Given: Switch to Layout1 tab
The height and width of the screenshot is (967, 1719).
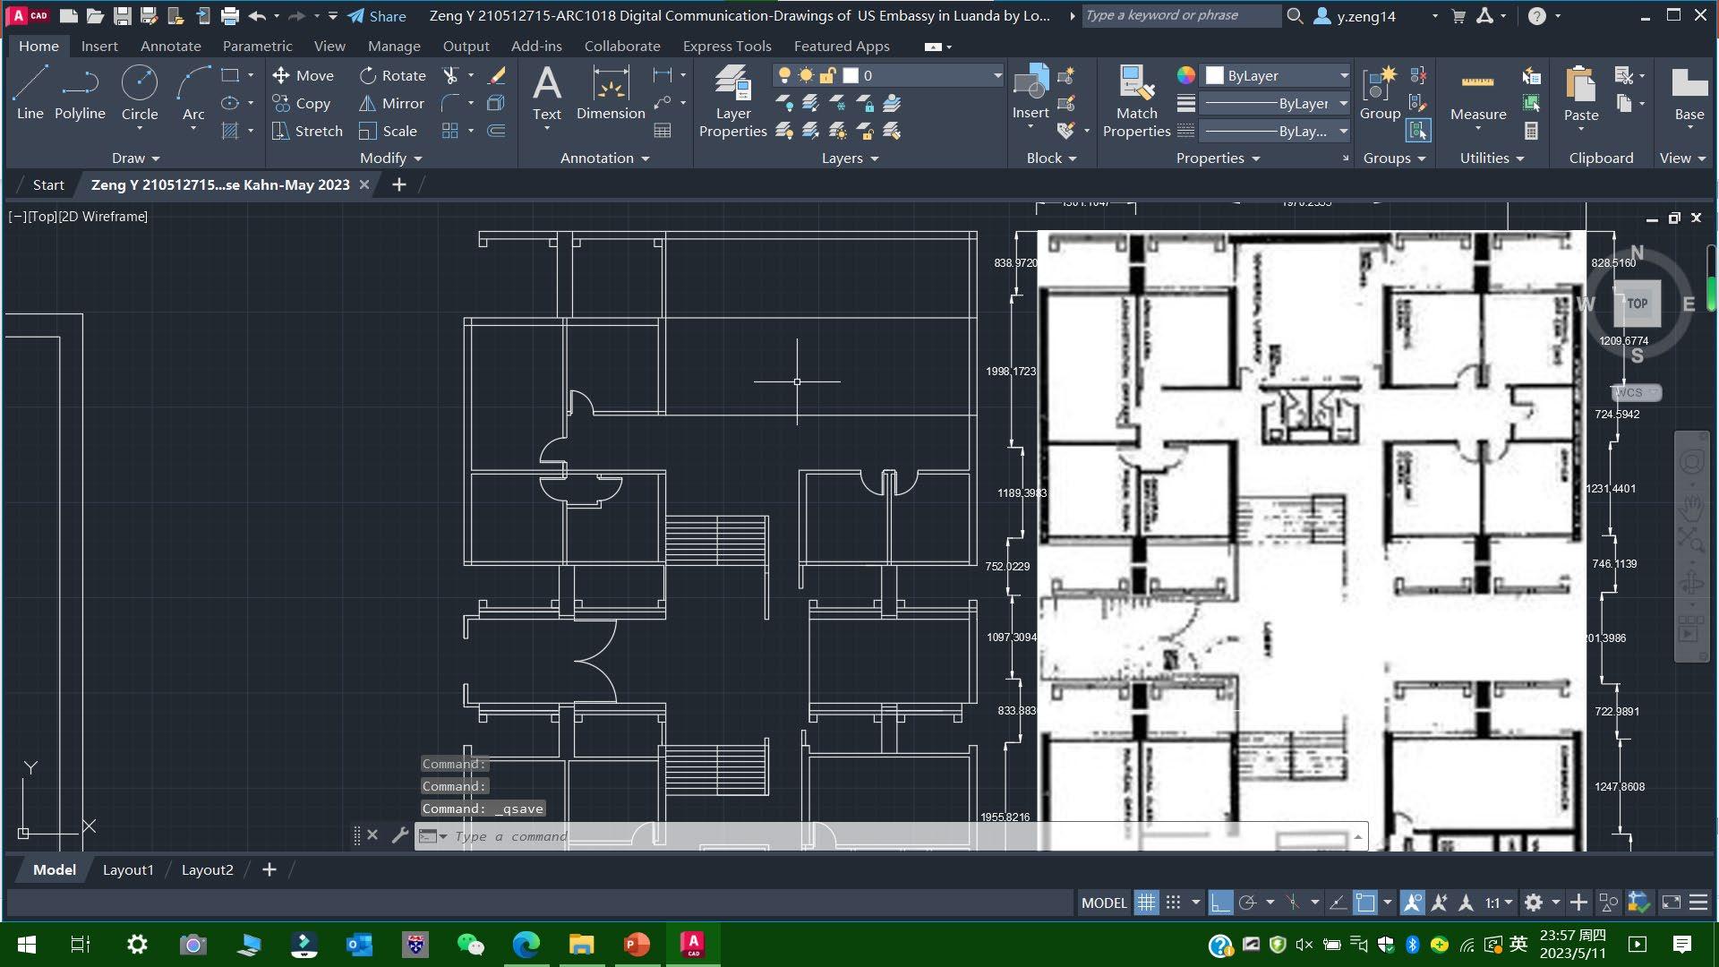Looking at the screenshot, I should click(x=128, y=869).
